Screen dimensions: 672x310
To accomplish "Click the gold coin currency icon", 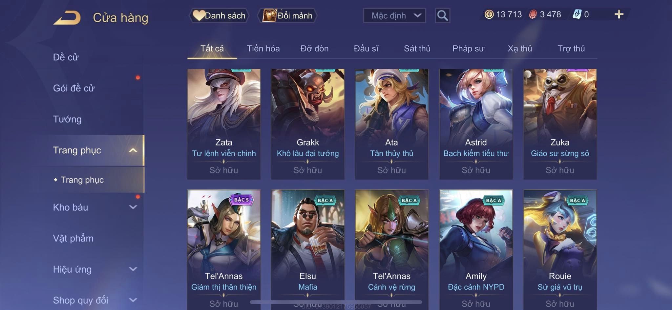I will 489,14.
